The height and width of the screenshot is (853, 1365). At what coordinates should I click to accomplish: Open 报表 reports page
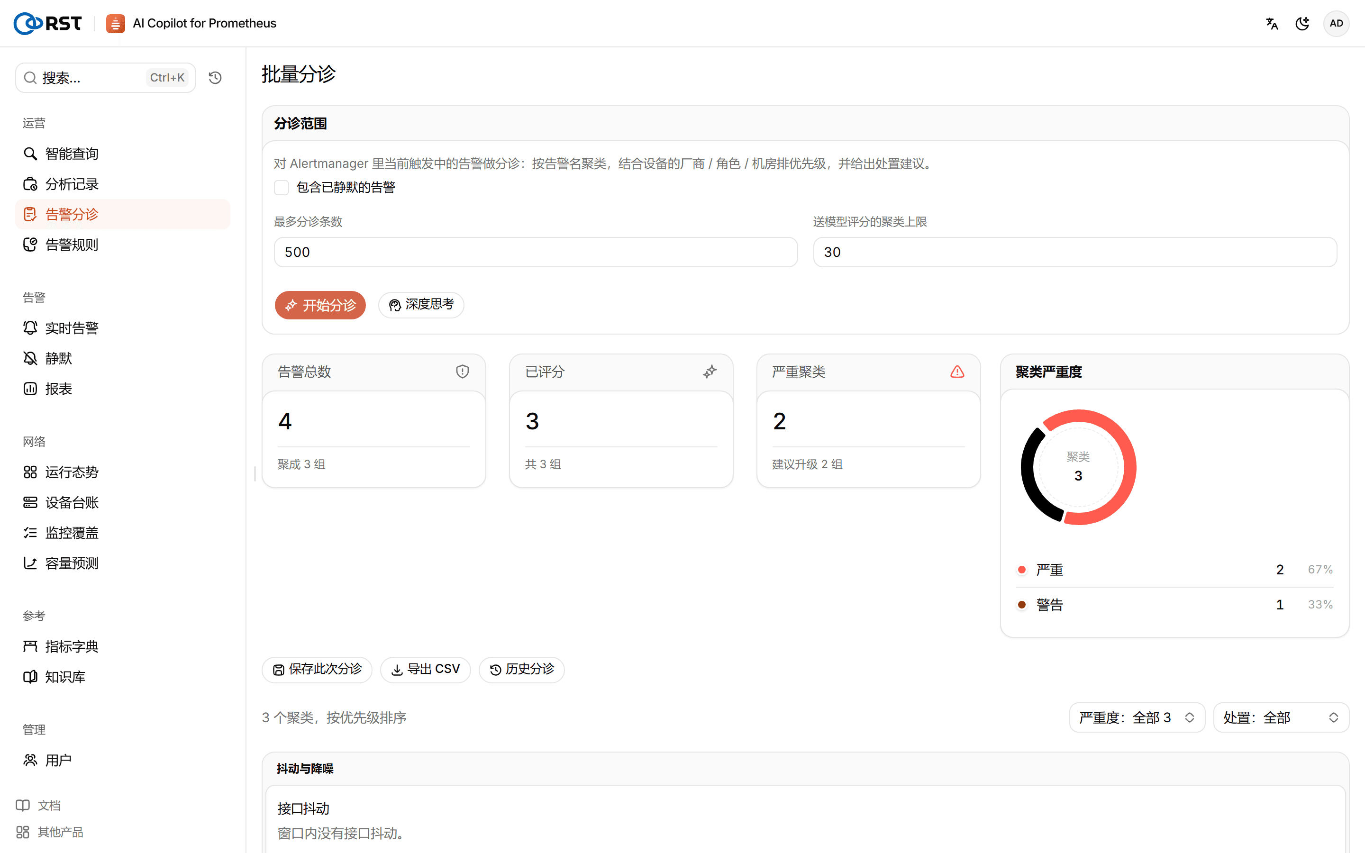122,389
